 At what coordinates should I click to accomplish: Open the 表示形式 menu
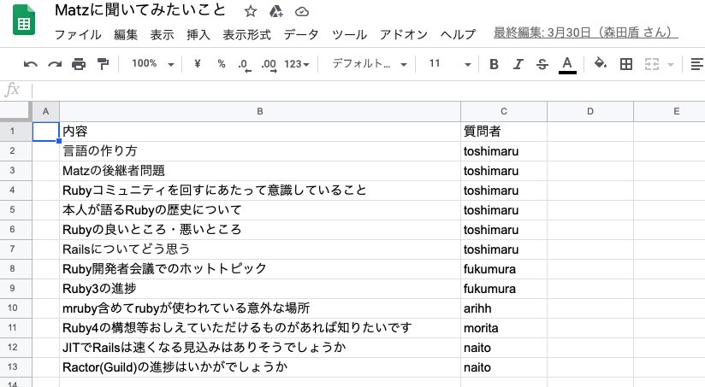pos(247,34)
